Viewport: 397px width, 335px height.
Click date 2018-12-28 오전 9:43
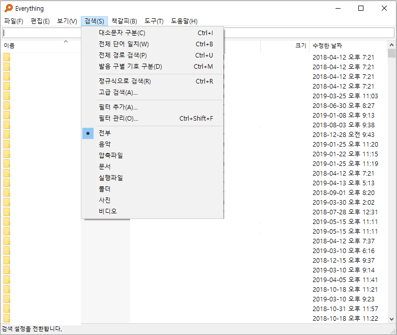(x=343, y=134)
